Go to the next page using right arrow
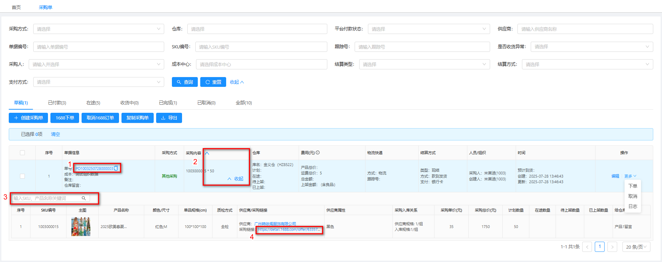This screenshot has height=262, width=662. (x=612, y=247)
